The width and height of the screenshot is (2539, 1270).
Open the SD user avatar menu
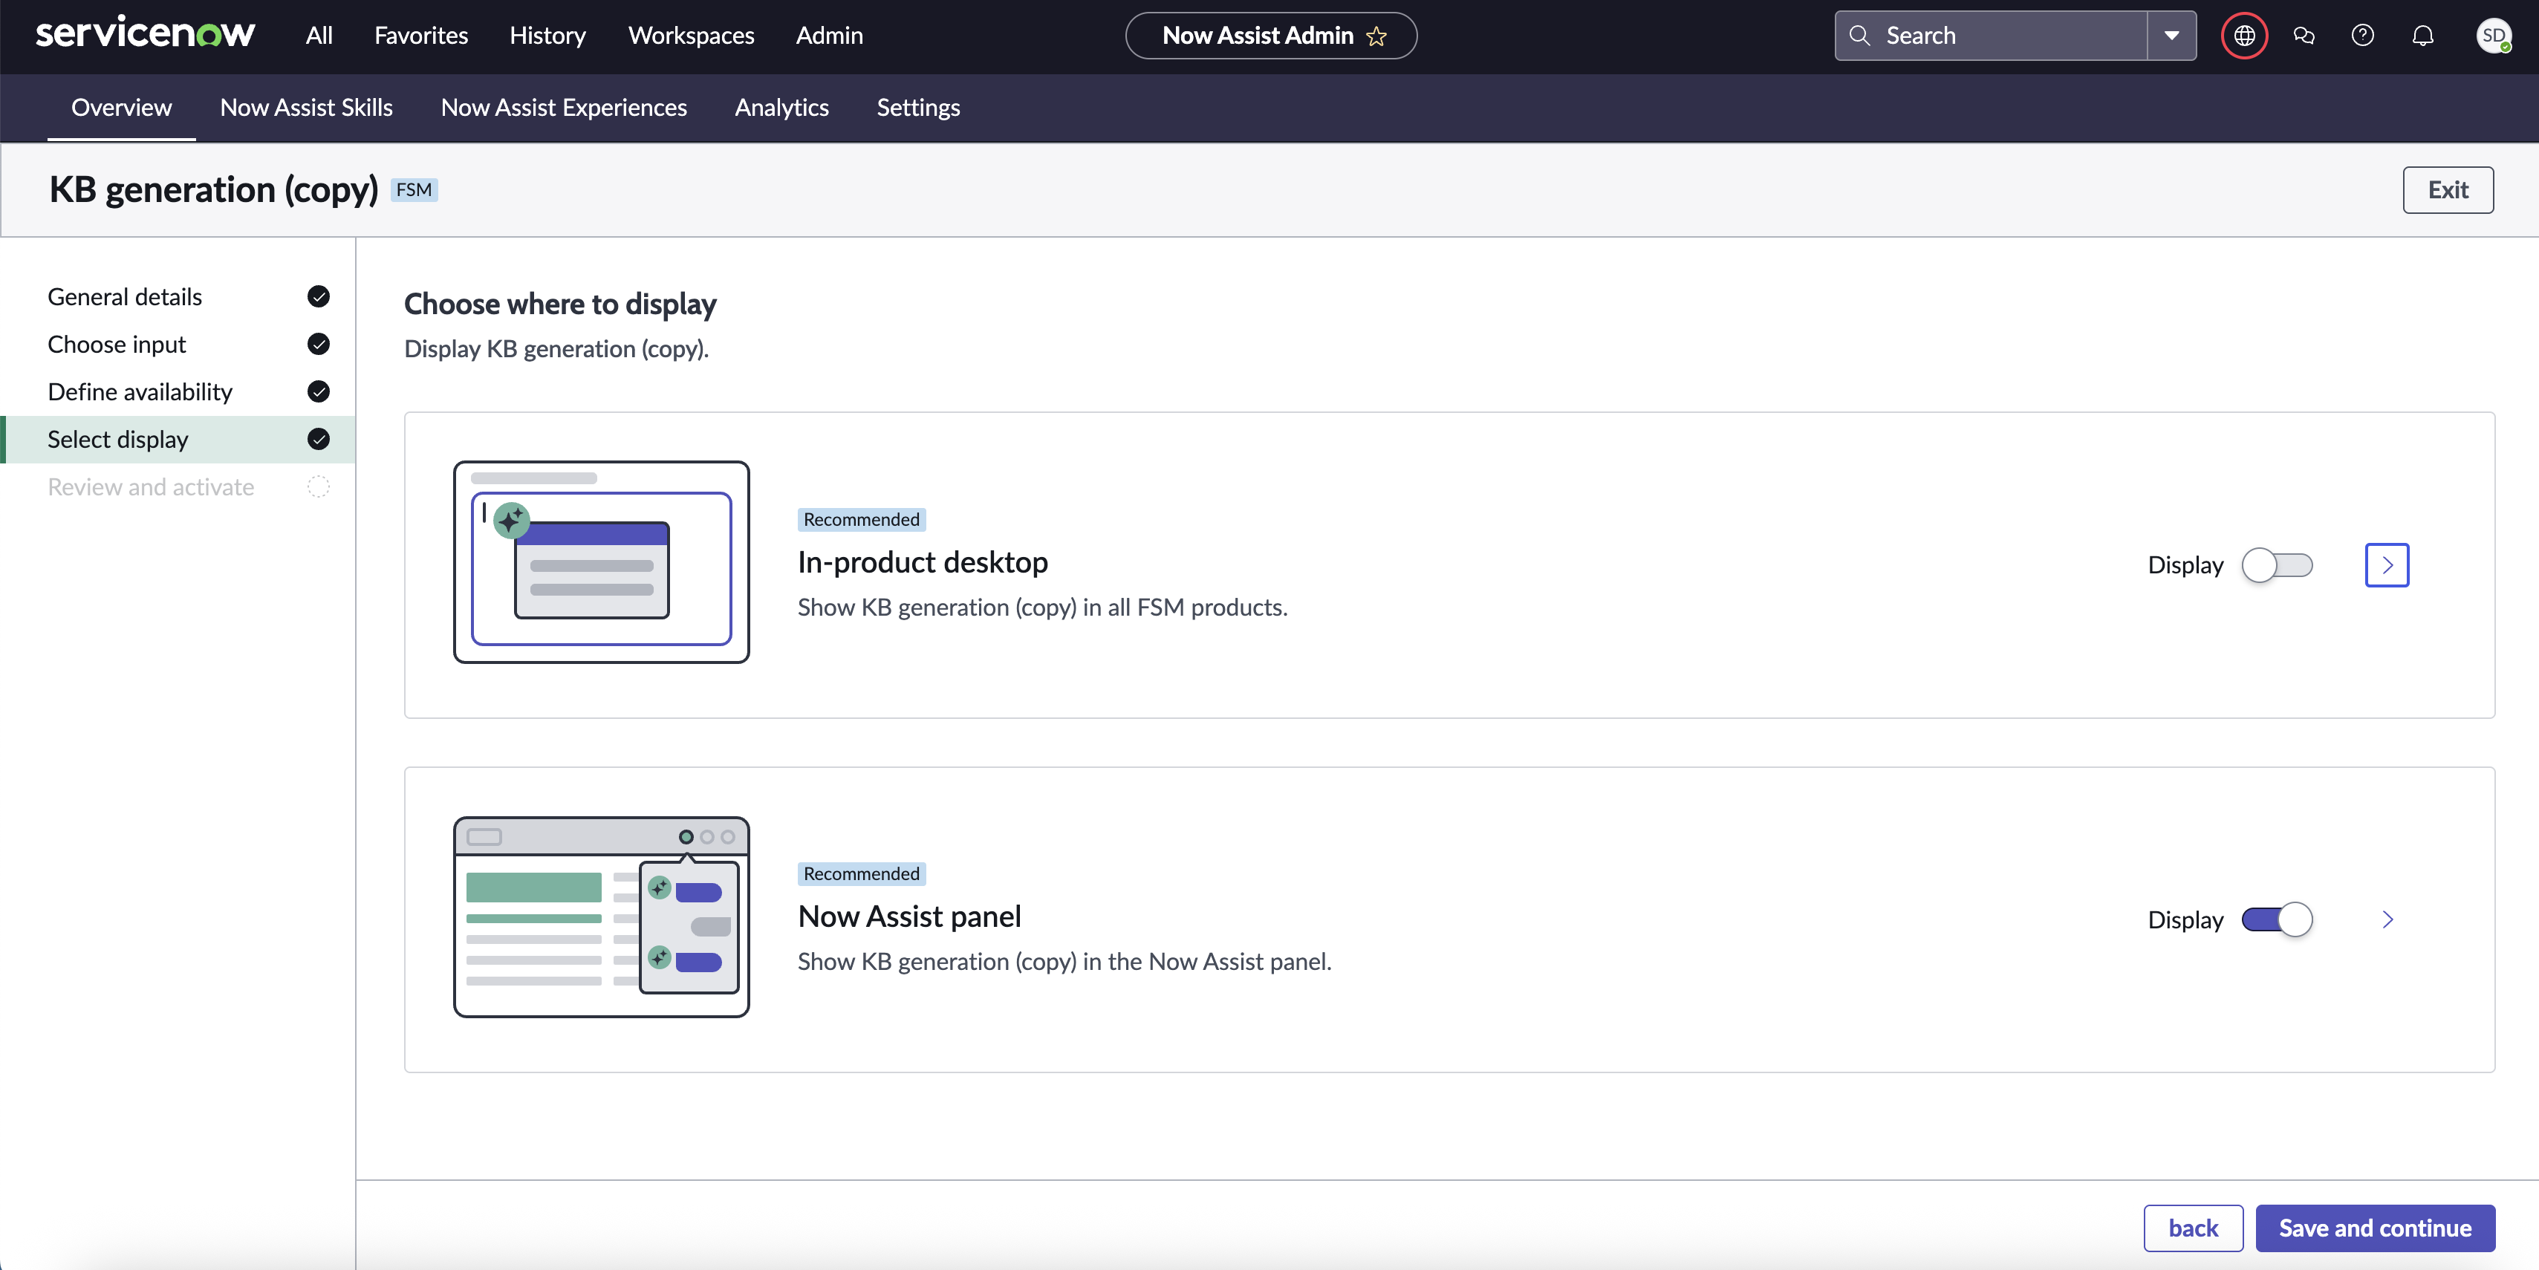click(2494, 36)
